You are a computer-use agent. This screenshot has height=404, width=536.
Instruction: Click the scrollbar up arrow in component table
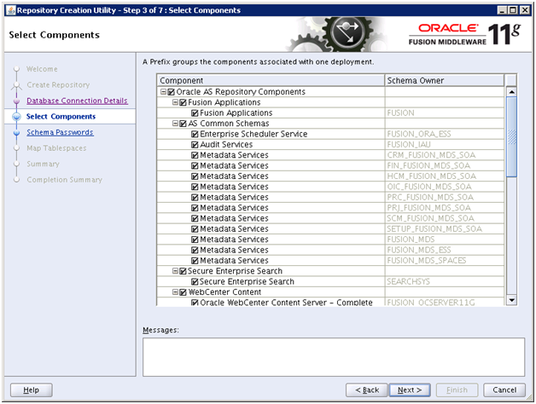tap(511, 92)
